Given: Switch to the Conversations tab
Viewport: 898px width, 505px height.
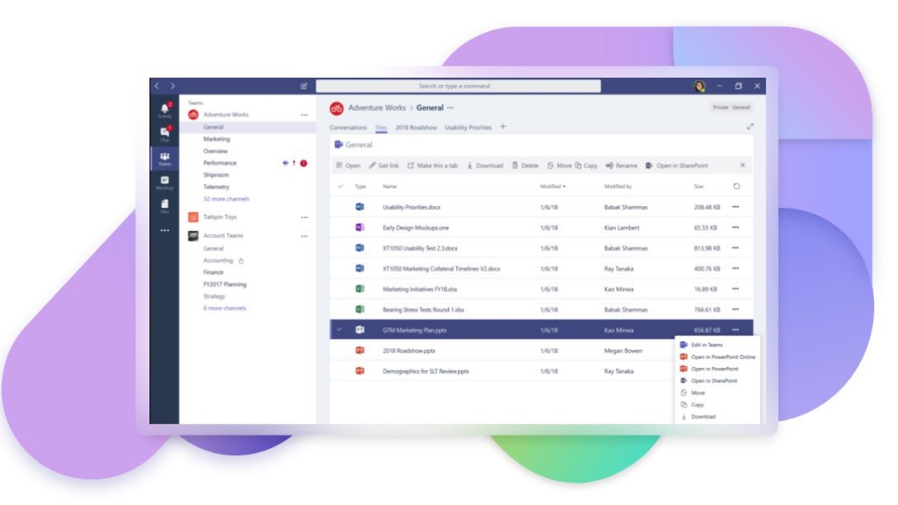Looking at the screenshot, I should coord(348,127).
